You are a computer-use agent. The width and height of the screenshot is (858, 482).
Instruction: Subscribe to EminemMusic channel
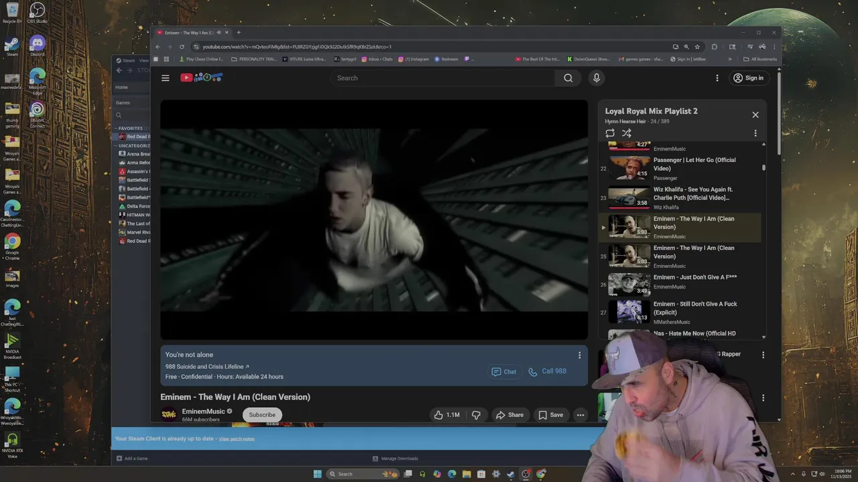(x=262, y=415)
